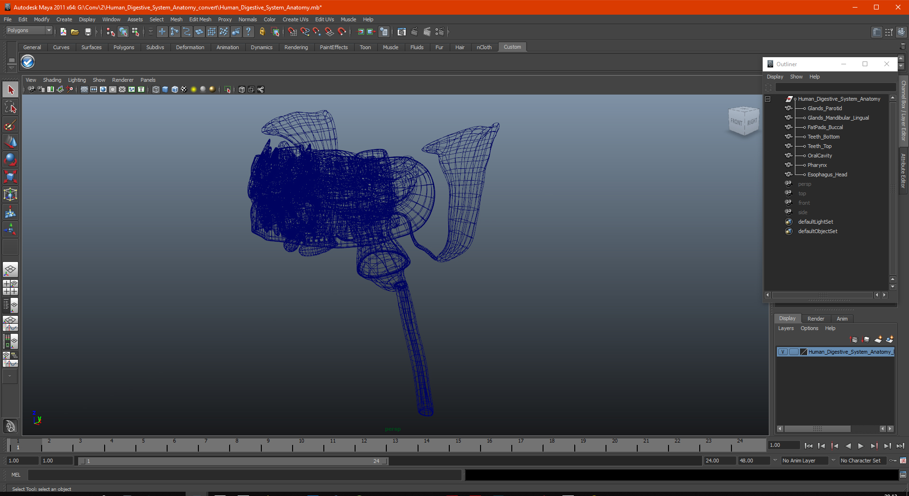Toggle the layer visibility V box
This screenshot has height=496, width=909.
[783, 352]
